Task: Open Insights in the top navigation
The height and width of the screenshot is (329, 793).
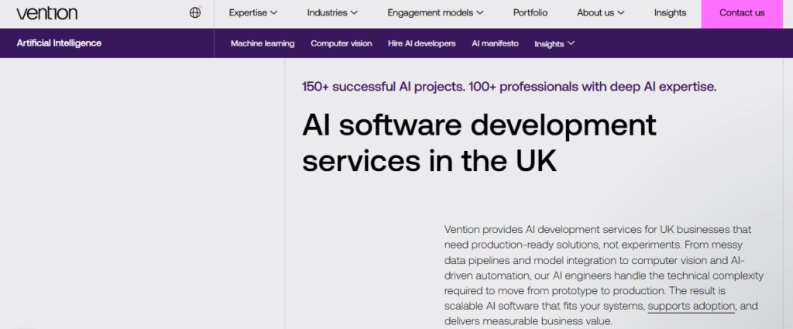Action: coord(670,13)
